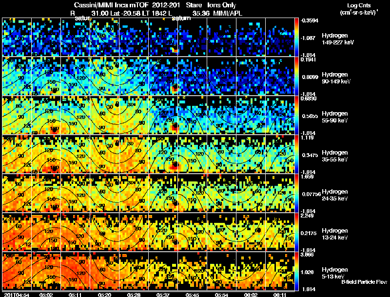Select the 05:45 panel in 24-35 keV row
Screen dimensions: 390x297
192,193
